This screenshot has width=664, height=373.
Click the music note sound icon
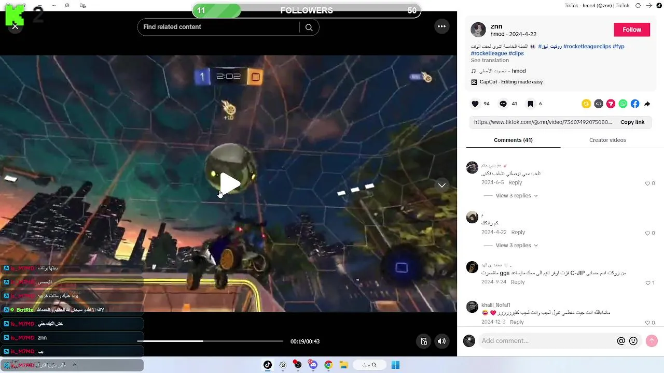pyautogui.click(x=474, y=71)
